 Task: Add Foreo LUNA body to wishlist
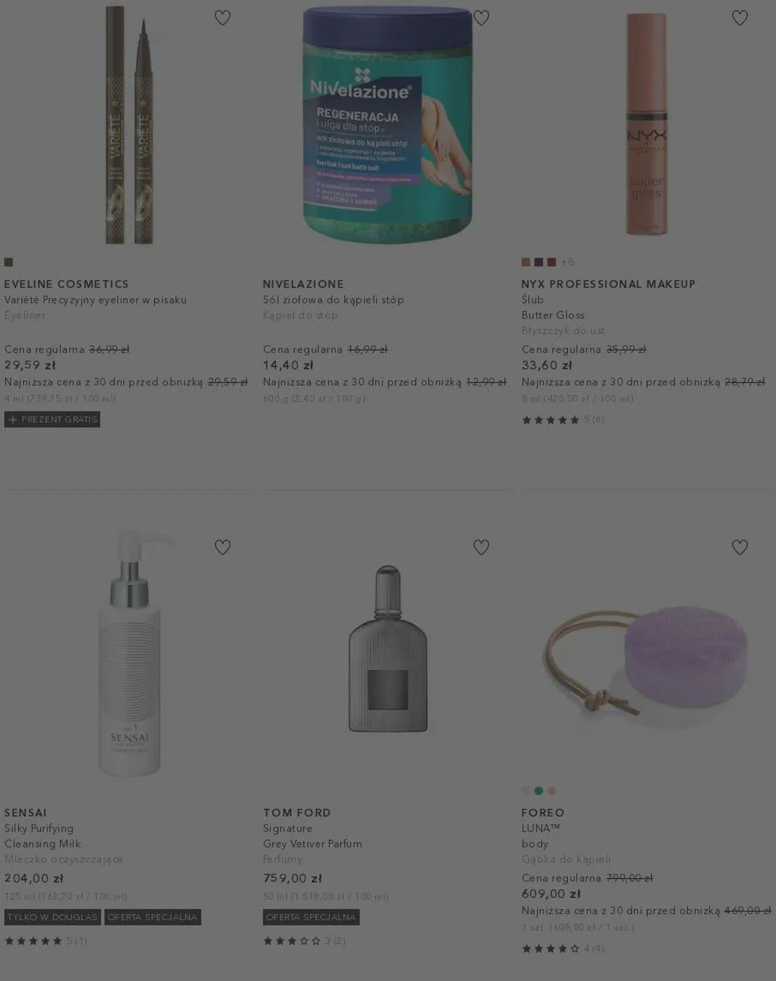coord(739,547)
